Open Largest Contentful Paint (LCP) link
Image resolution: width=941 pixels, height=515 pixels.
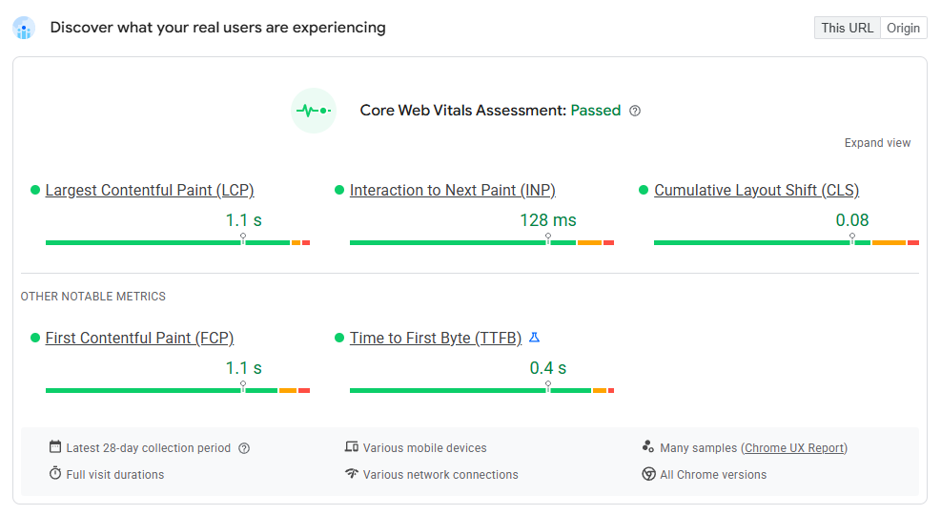coord(150,190)
